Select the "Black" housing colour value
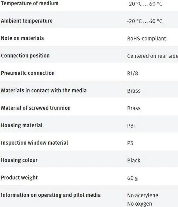Screen dimensions: 178x207 pyautogui.click(x=134, y=160)
